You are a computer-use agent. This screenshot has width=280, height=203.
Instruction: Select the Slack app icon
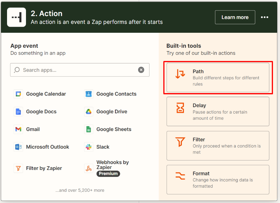click(x=89, y=147)
